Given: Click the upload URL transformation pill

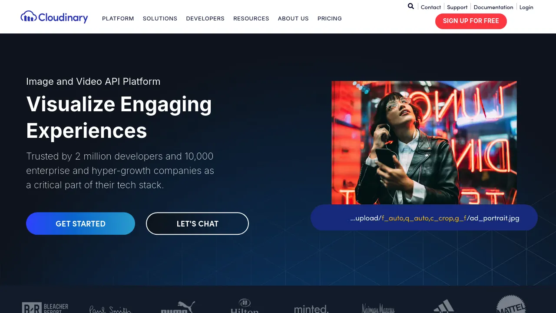Looking at the screenshot, I should [424, 218].
